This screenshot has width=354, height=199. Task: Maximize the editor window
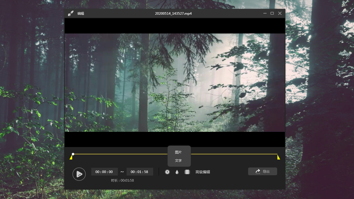point(272,13)
